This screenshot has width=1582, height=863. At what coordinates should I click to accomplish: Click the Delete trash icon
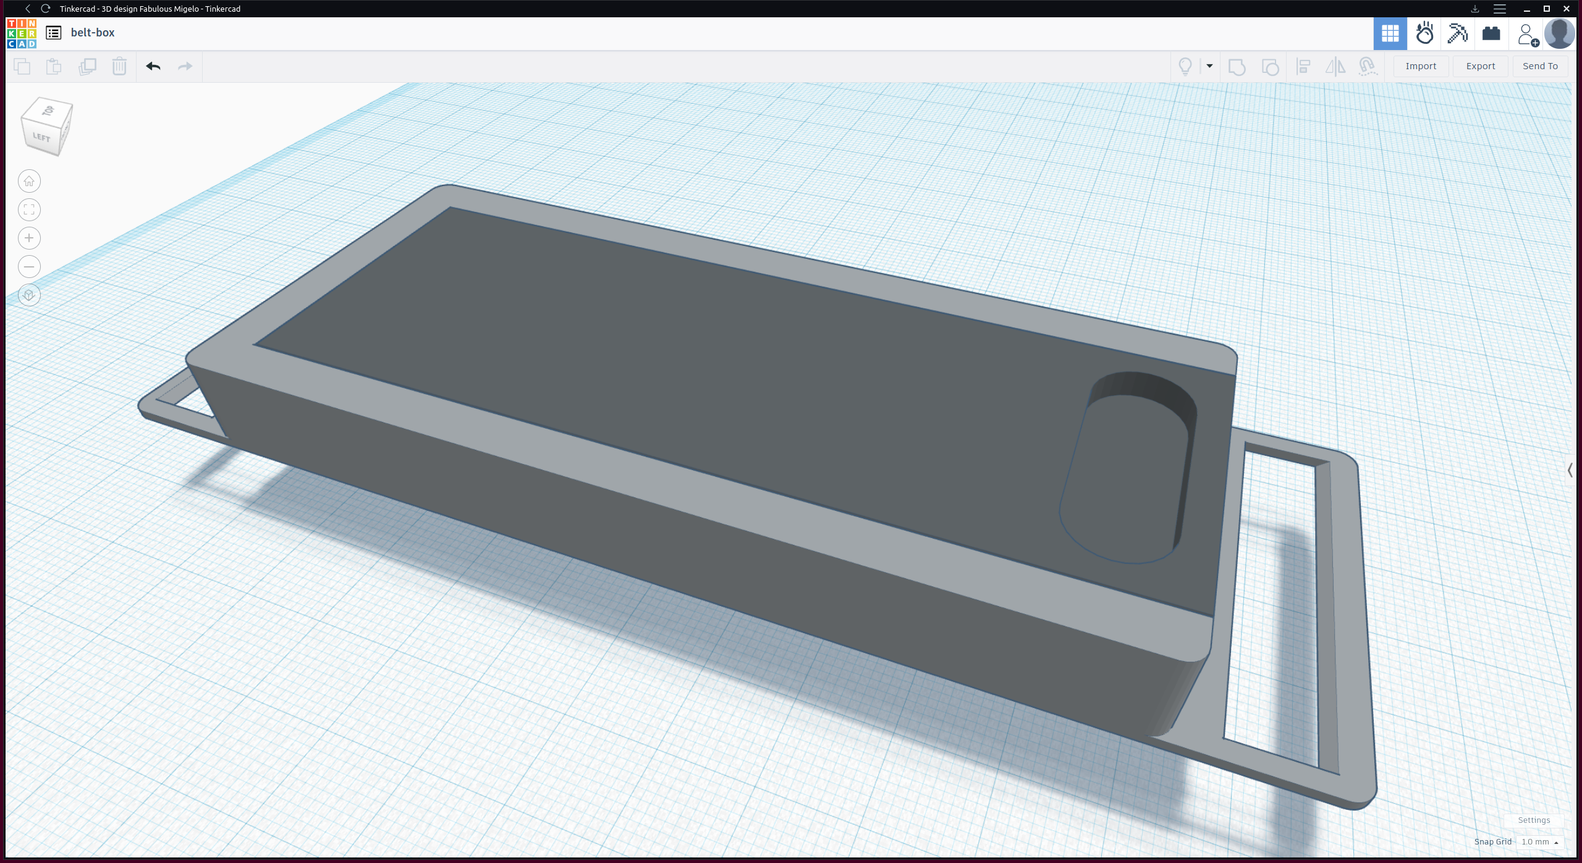(x=119, y=66)
